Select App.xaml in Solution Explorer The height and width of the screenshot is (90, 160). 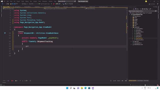click(x=136, y=41)
